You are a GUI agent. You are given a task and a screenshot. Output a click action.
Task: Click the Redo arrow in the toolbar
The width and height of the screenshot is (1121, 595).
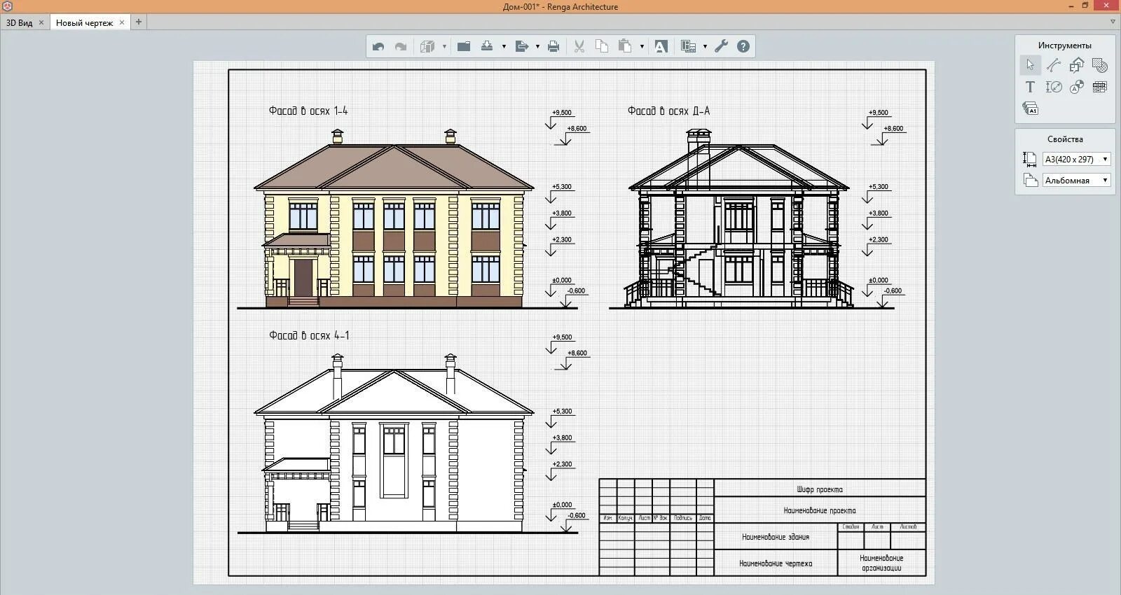tap(401, 46)
